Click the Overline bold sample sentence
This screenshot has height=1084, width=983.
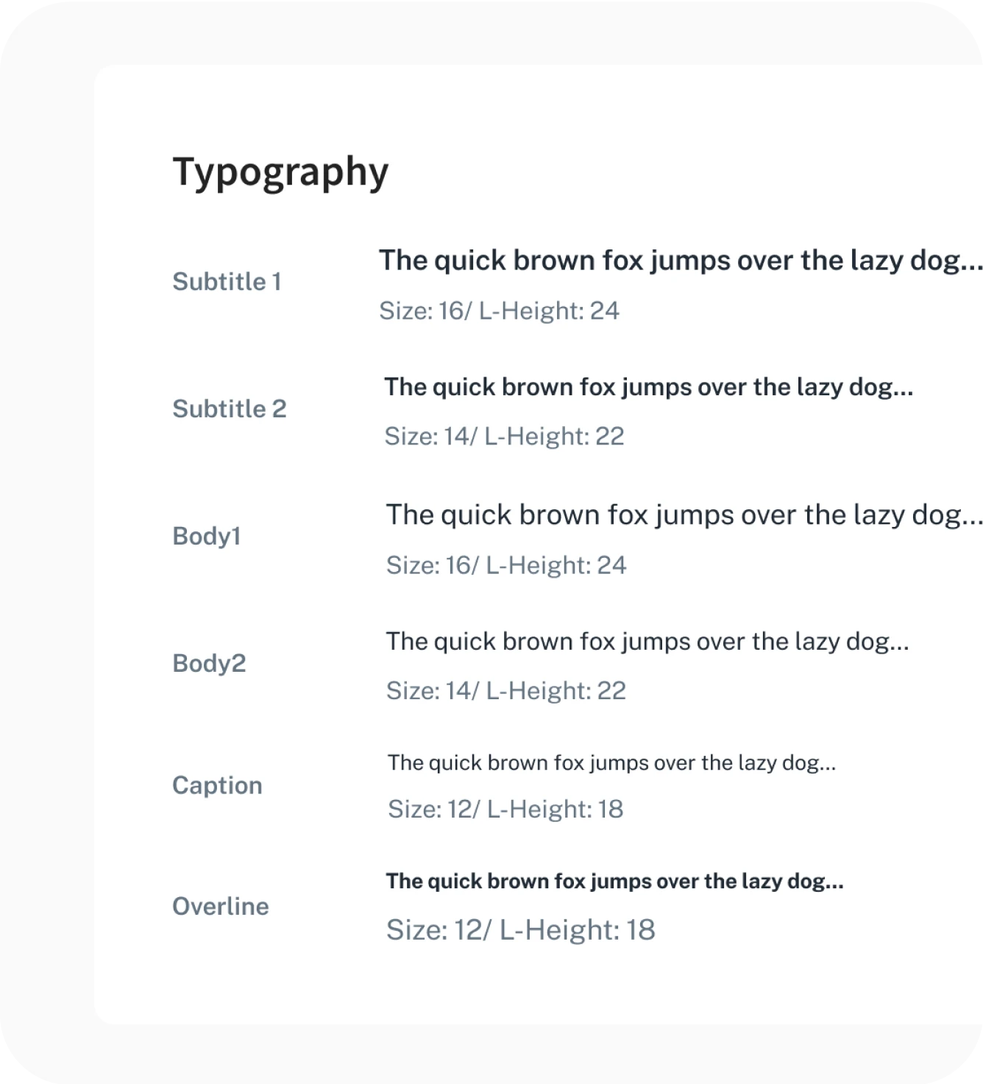(x=614, y=882)
